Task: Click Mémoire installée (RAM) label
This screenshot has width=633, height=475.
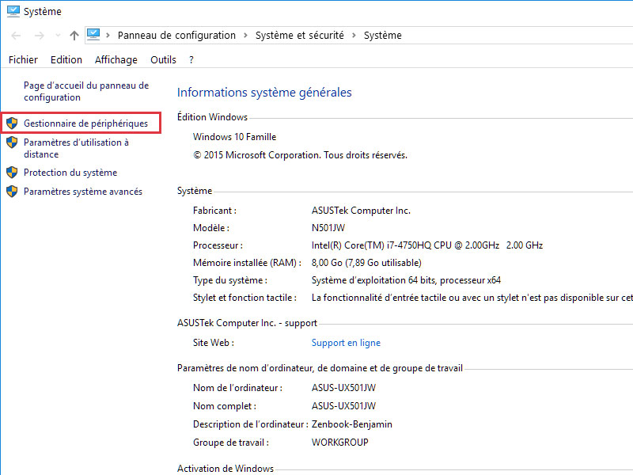Action: pyautogui.click(x=247, y=263)
